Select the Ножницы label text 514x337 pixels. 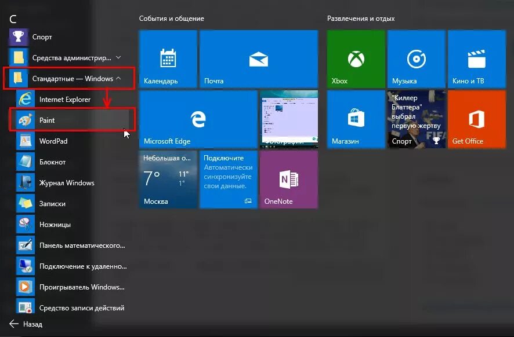55,225
